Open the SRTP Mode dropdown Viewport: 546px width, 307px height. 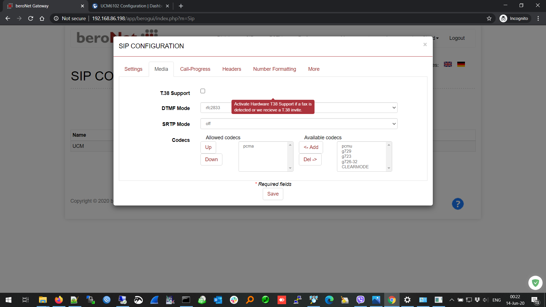coord(299,124)
